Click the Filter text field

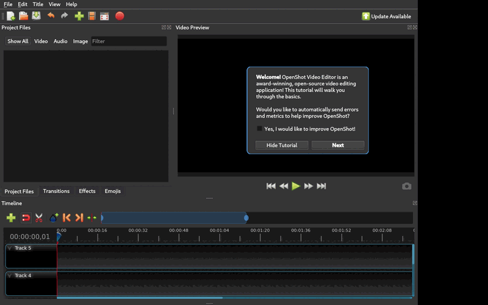coord(129,41)
